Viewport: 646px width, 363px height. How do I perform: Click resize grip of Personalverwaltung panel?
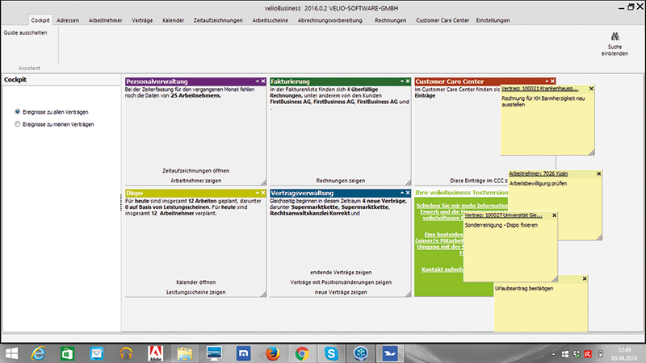(x=263, y=182)
